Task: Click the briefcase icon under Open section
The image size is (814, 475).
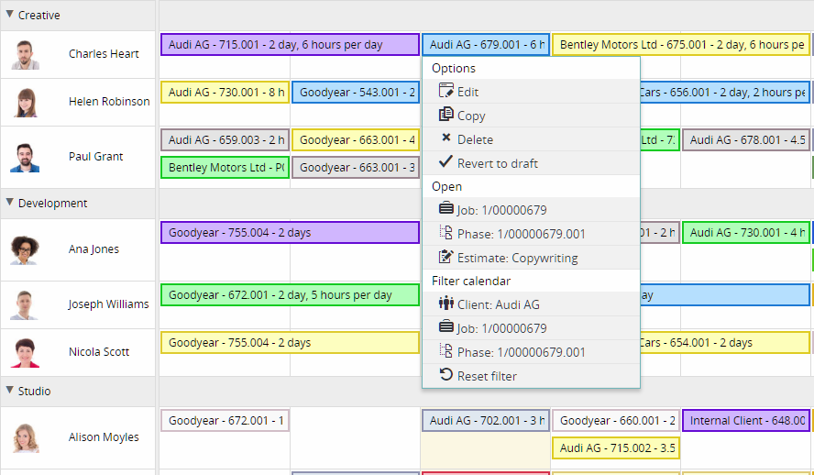Action: (445, 209)
